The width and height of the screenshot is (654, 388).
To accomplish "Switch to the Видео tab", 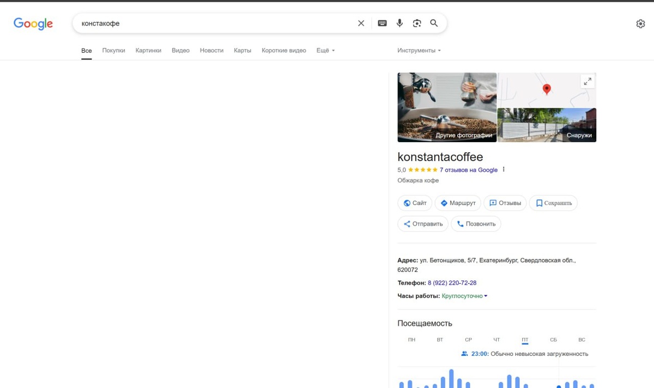I will [180, 51].
